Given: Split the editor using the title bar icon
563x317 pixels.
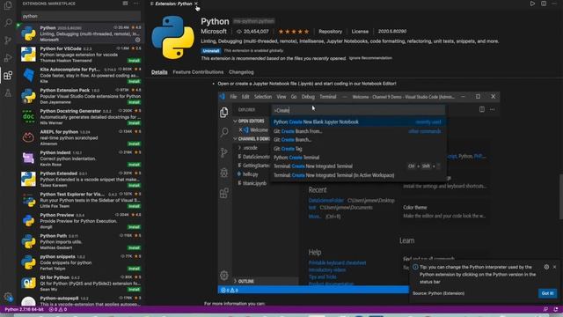Looking at the screenshot, I should point(544,4).
